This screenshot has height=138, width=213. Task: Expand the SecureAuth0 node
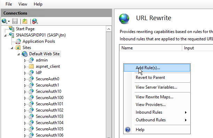click(25, 79)
